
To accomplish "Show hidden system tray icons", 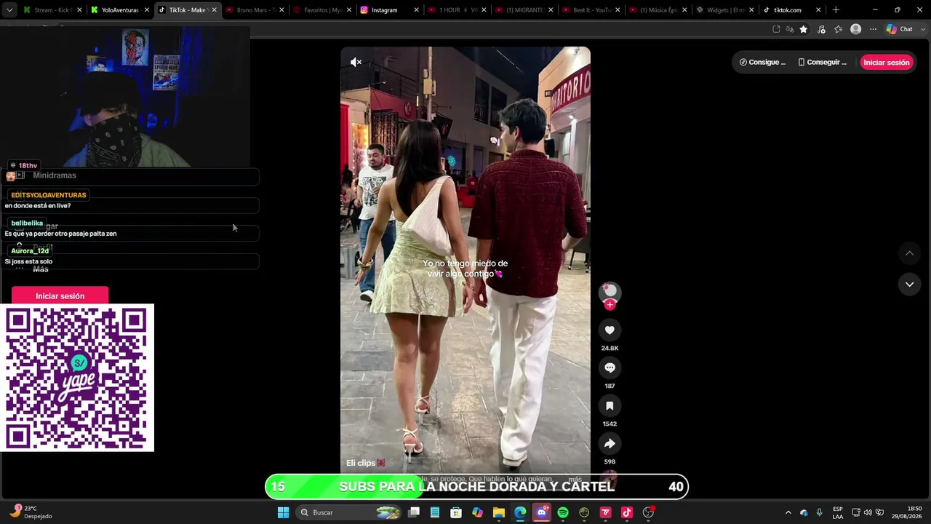I will pos(788,512).
